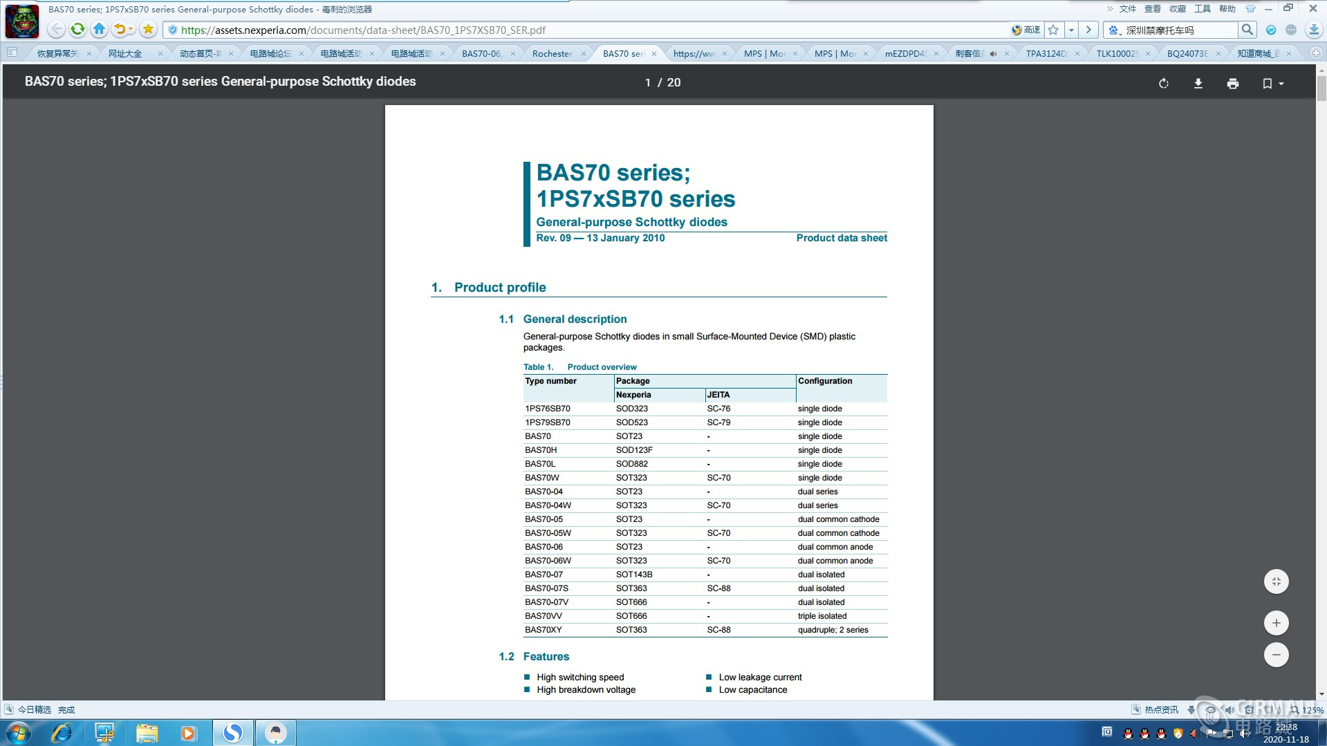The width and height of the screenshot is (1327, 746).
Task: Launch Internet Explorer from the taskbar
Action: coord(62,733)
